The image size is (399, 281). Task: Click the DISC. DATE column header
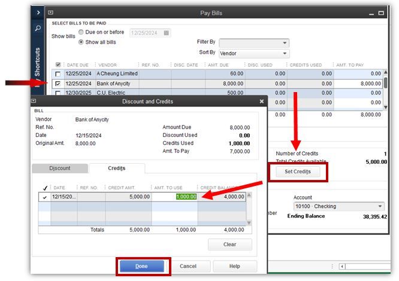pos(186,65)
